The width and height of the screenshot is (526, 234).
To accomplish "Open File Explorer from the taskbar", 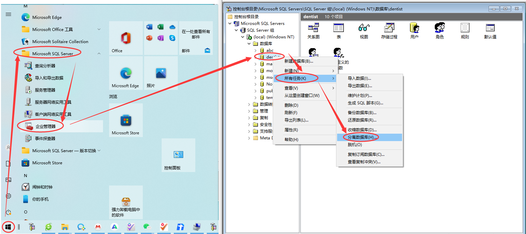I will 65,227.
